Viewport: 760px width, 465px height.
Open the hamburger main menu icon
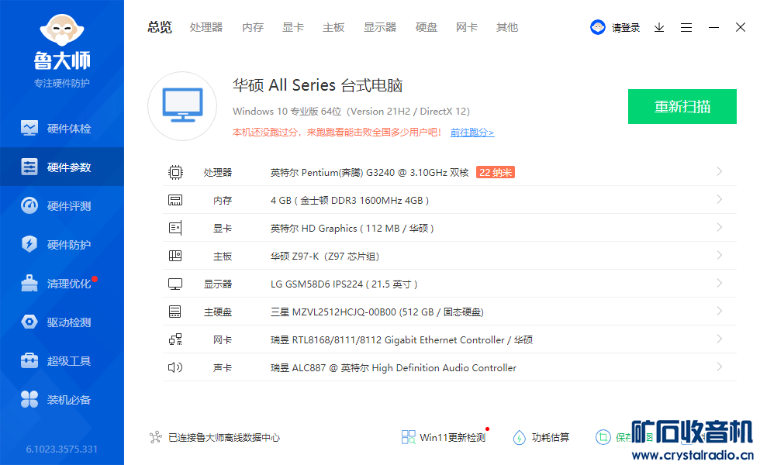(x=686, y=28)
